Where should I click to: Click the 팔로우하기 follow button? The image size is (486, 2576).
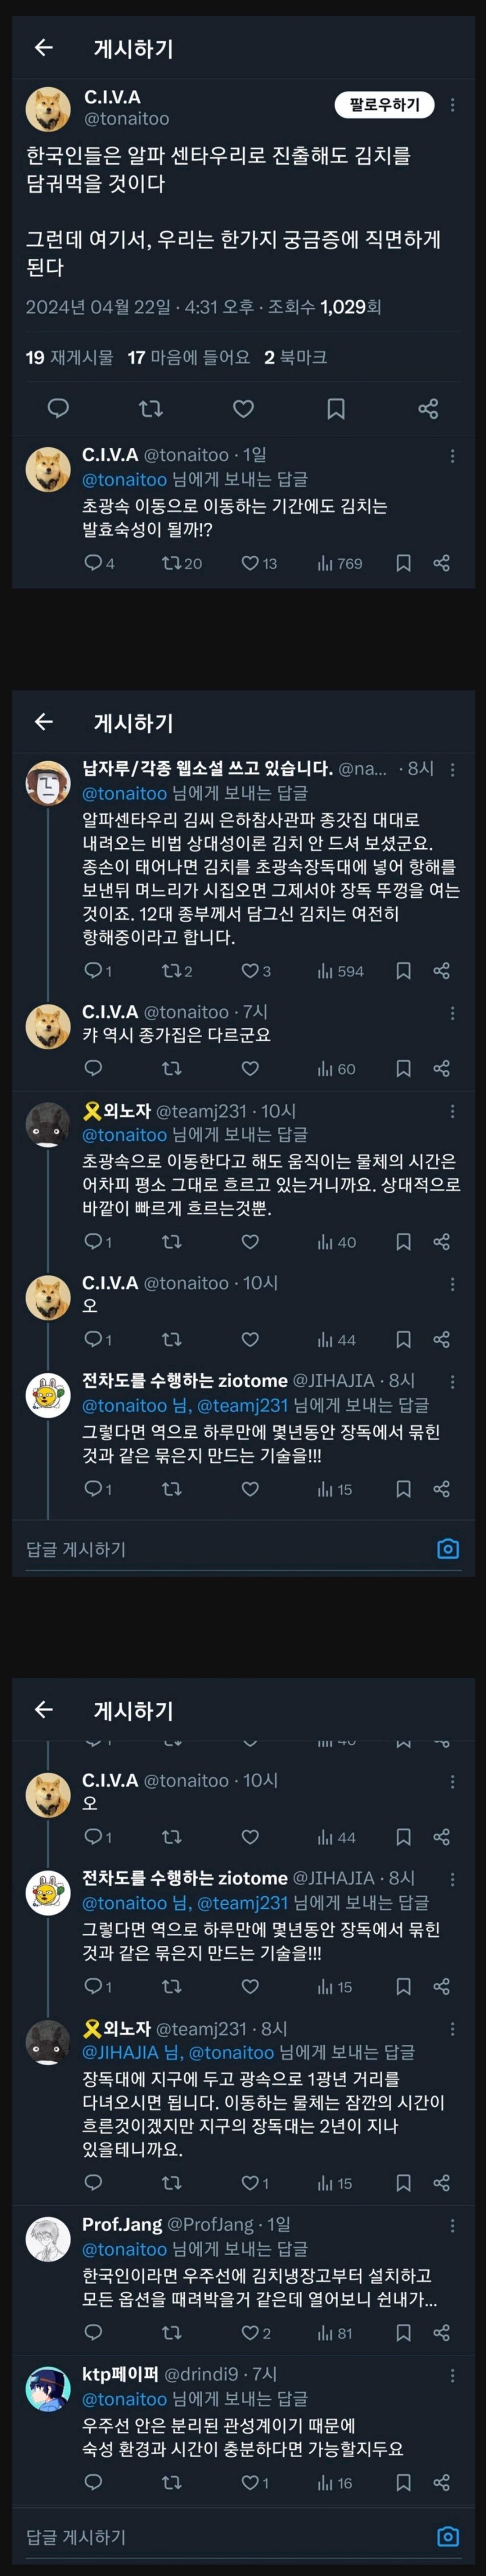click(384, 105)
